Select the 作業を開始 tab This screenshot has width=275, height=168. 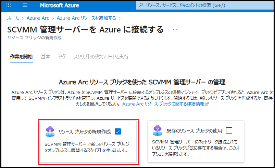(21, 57)
